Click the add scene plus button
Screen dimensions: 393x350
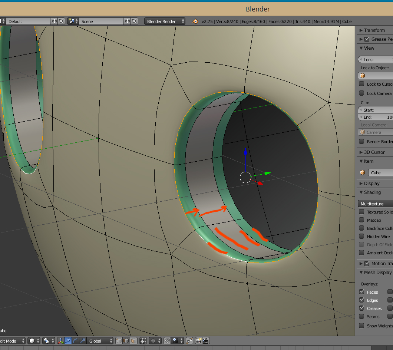tap(127, 22)
